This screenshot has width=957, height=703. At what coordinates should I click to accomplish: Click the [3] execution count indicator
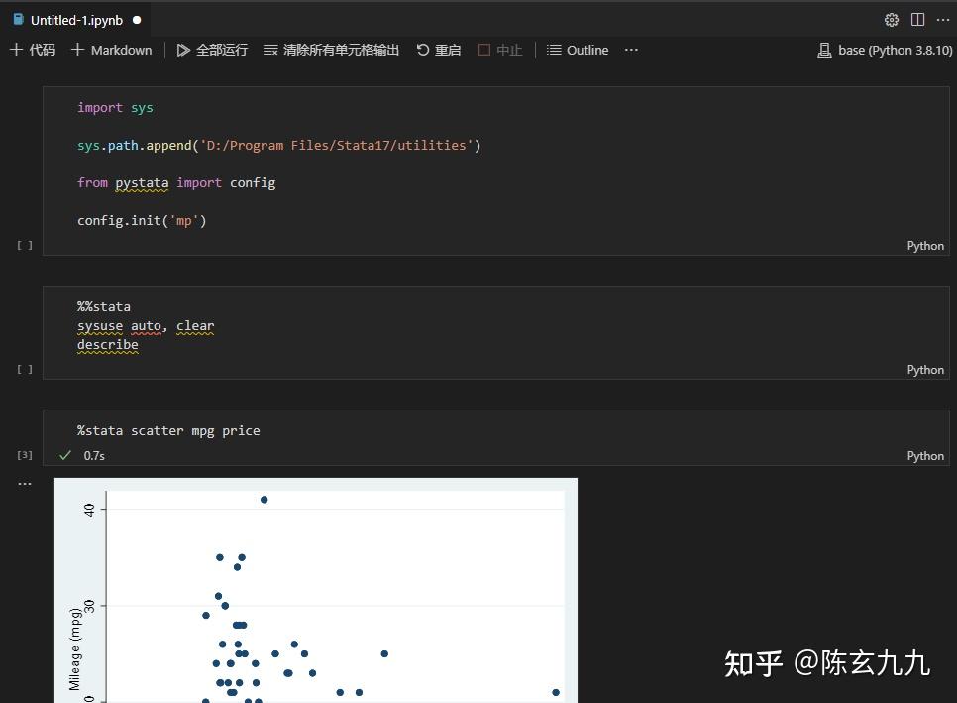click(x=24, y=454)
